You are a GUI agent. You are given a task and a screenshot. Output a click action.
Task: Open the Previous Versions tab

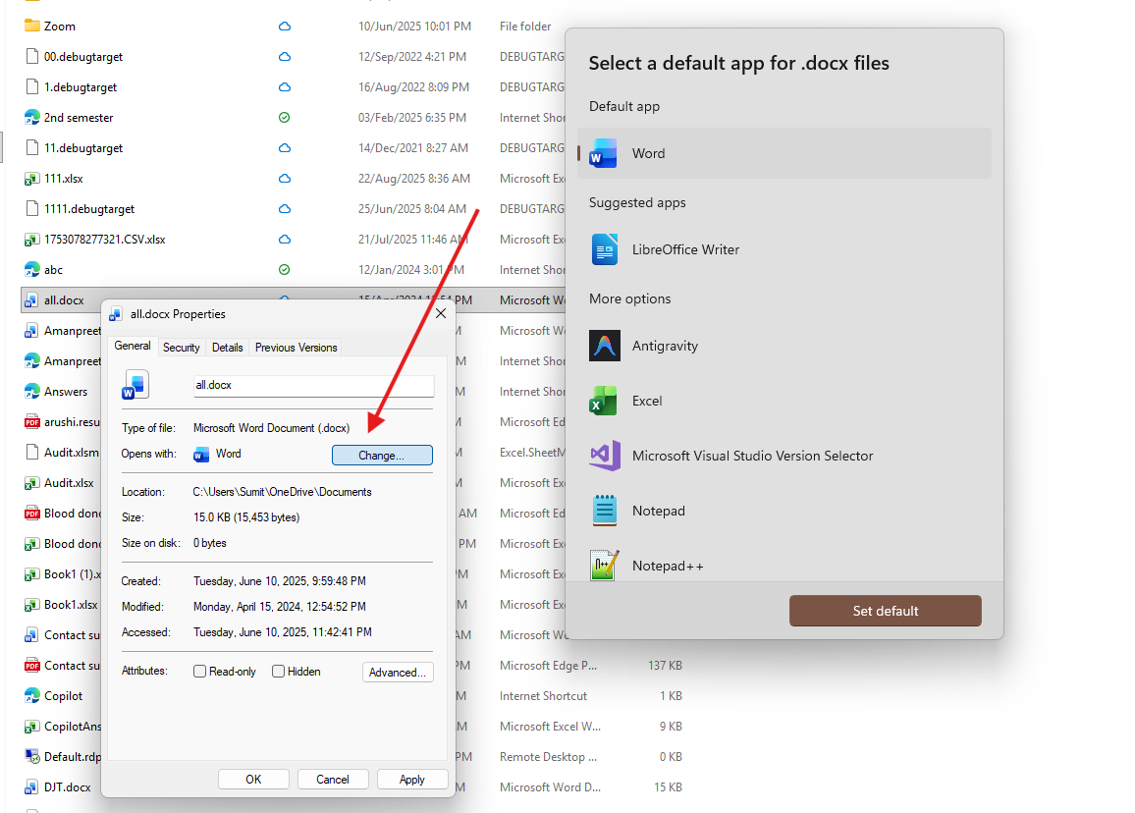point(297,348)
